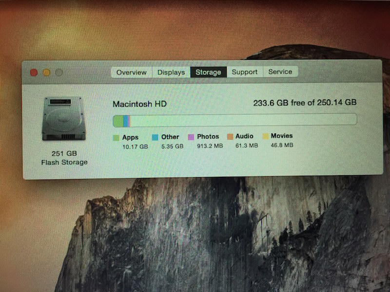This screenshot has height=292, width=390.
Task: Click the Apps "10.17 GB" value
Action: click(135, 147)
